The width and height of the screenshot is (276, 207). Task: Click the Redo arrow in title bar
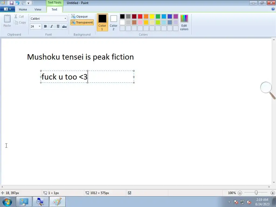point(23,3)
